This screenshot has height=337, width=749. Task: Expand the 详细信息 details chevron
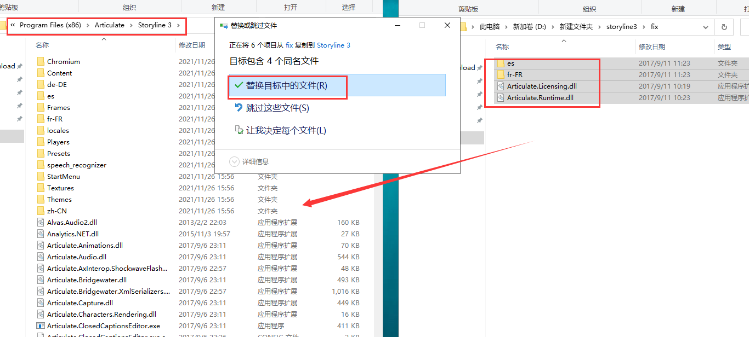pos(235,161)
